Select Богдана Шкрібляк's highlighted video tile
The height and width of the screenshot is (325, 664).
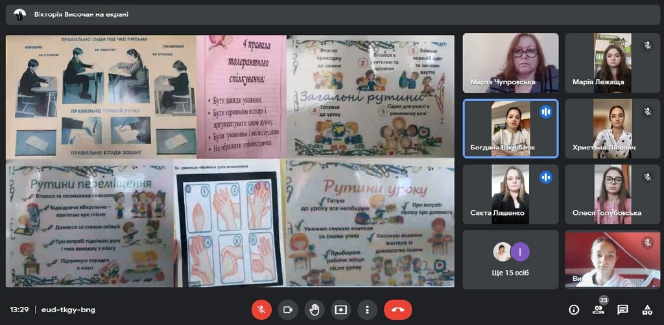tap(511, 128)
